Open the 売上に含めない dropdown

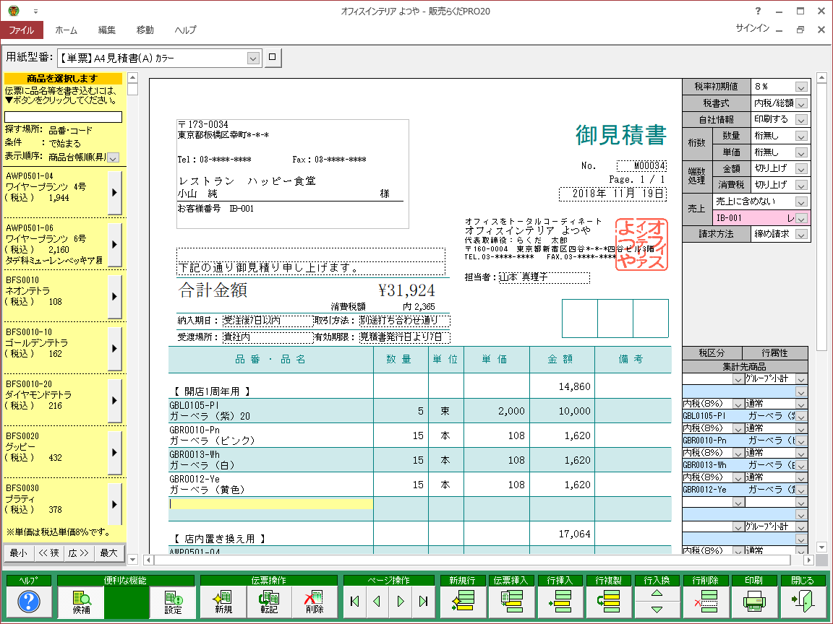pyautogui.click(x=801, y=201)
